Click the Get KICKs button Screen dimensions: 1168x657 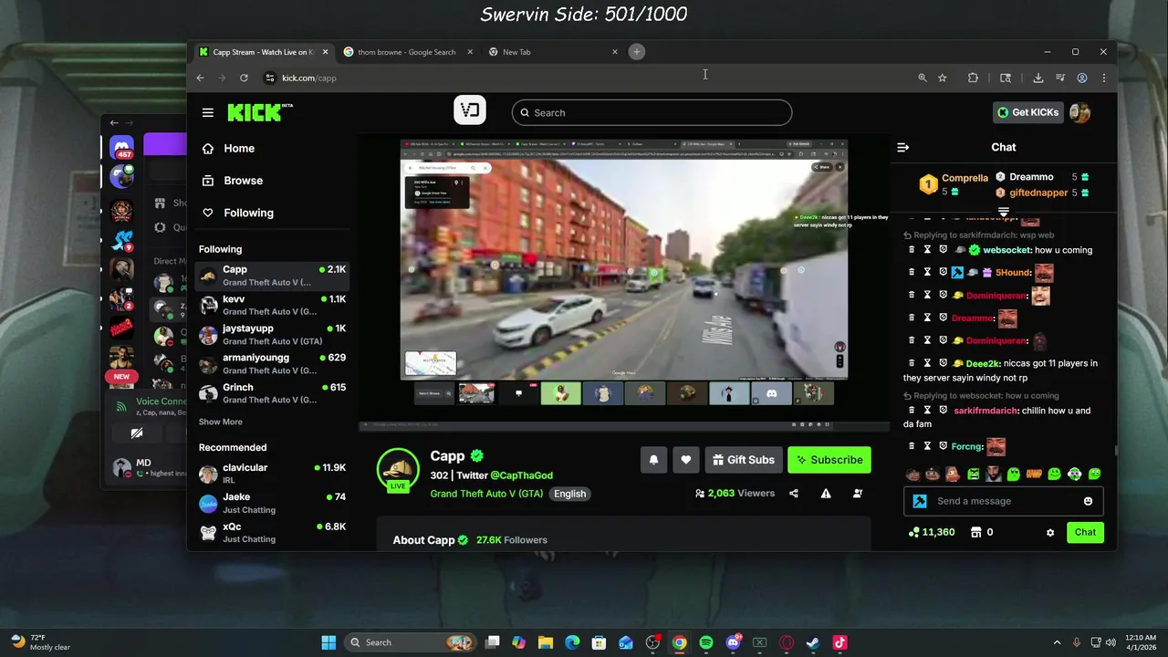click(x=1027, y=112)
